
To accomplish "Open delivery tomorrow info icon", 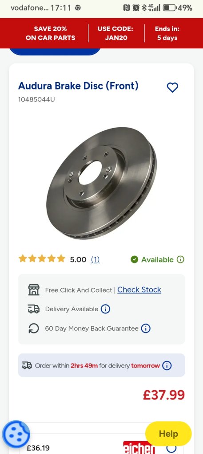I will pyautogui.click(x=167, y=365).
